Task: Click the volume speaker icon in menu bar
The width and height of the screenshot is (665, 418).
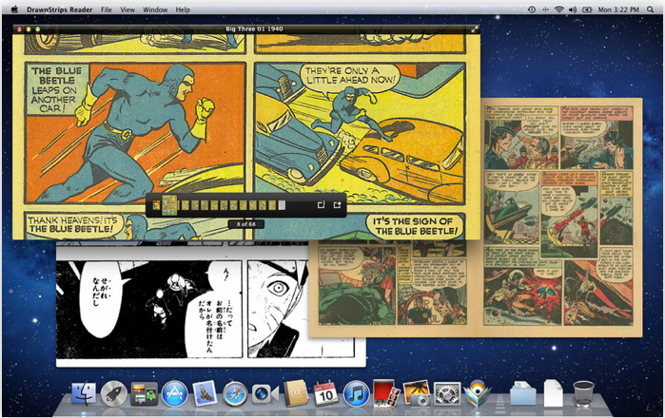Action: [573, 9]
